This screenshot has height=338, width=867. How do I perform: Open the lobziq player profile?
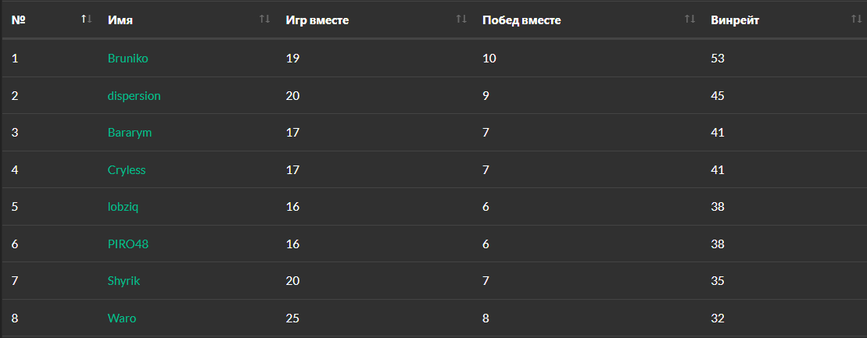[124, 207]
